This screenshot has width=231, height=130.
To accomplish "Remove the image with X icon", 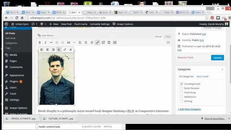I will [x=71, y=50].
